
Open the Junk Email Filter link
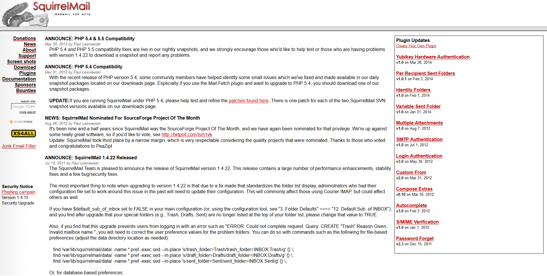[19, 146]
